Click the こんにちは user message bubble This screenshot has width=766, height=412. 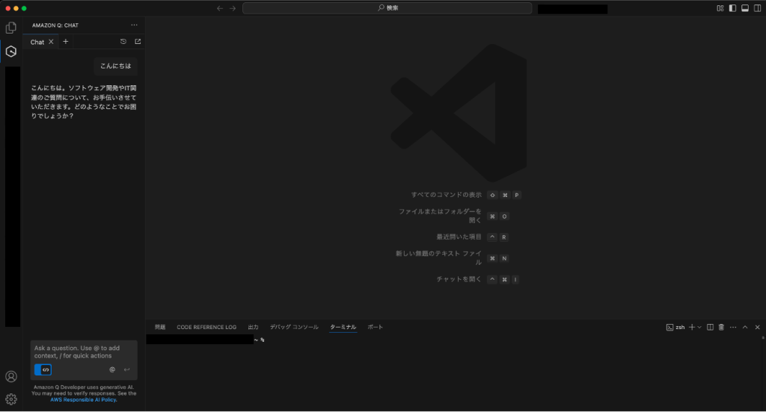116,66
